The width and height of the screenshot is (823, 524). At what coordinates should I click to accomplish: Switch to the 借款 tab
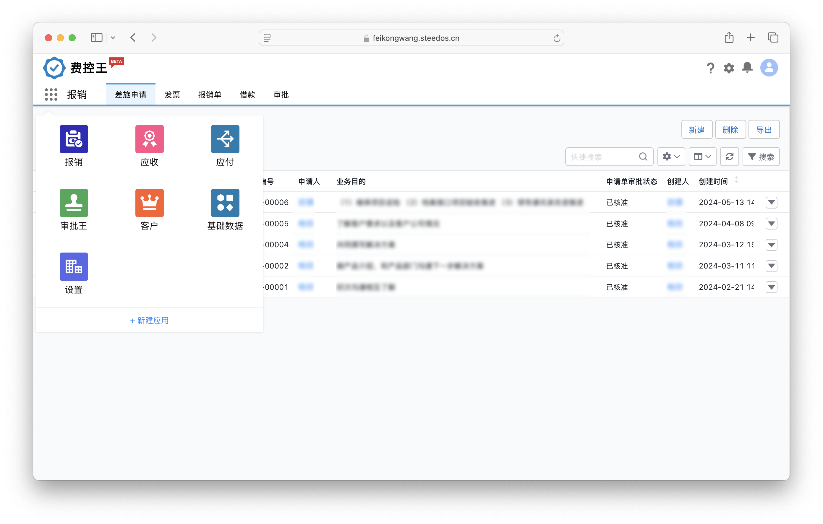247,95
